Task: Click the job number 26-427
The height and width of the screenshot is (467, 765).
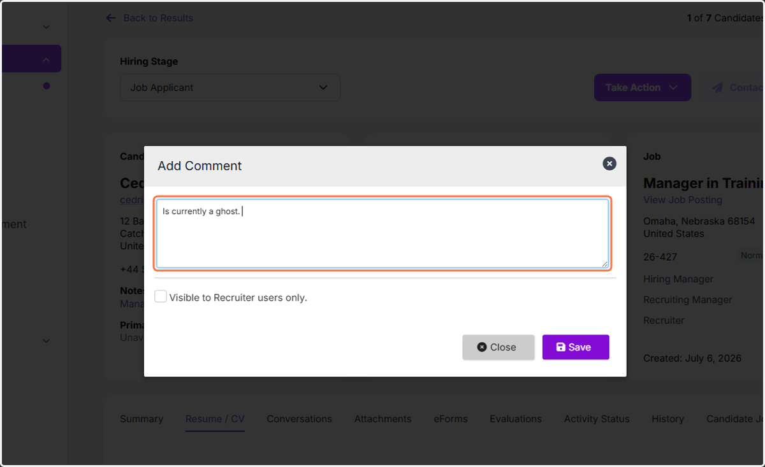Action: (x=660, y=257)
